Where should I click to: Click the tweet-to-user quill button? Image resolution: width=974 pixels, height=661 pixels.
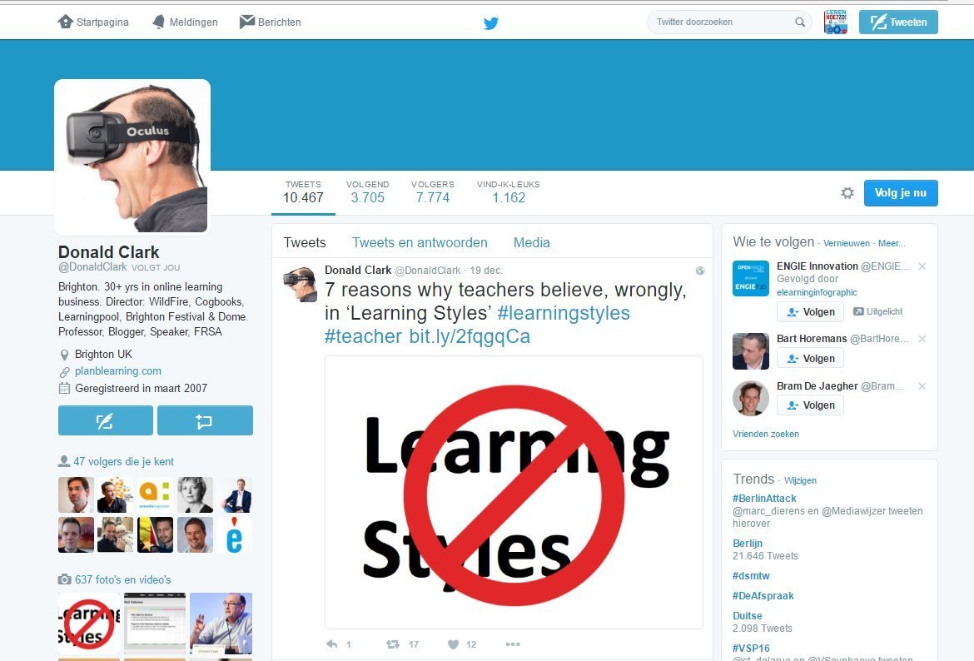106,420
